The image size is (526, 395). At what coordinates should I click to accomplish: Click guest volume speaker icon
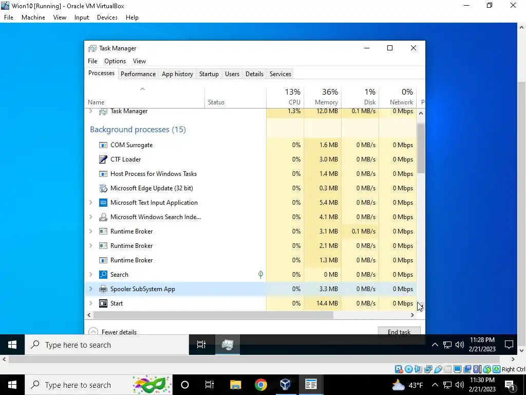460,345
